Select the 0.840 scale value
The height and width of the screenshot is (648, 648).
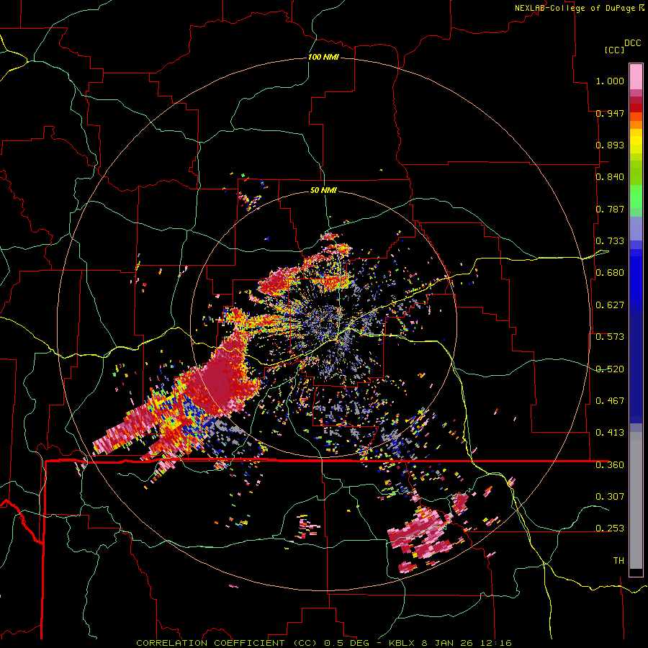(610, 177)
